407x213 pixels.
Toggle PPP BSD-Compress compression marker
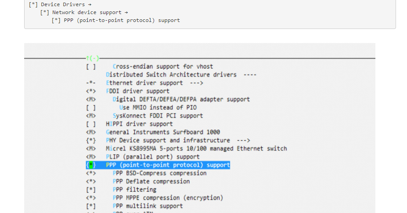point(91,173)
